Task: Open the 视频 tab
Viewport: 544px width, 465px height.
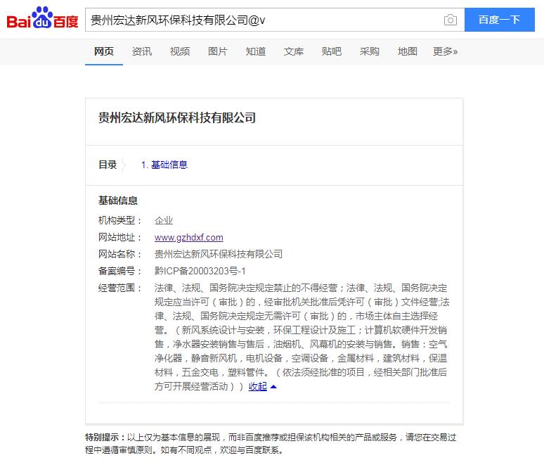Action: 180,51
